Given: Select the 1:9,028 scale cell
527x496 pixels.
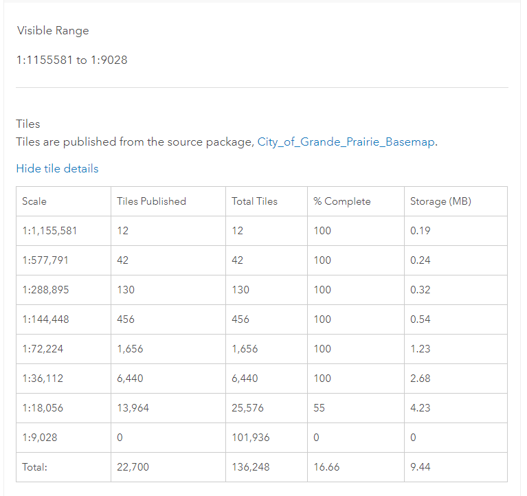Looking at the screenshot, I should [63, 438].
